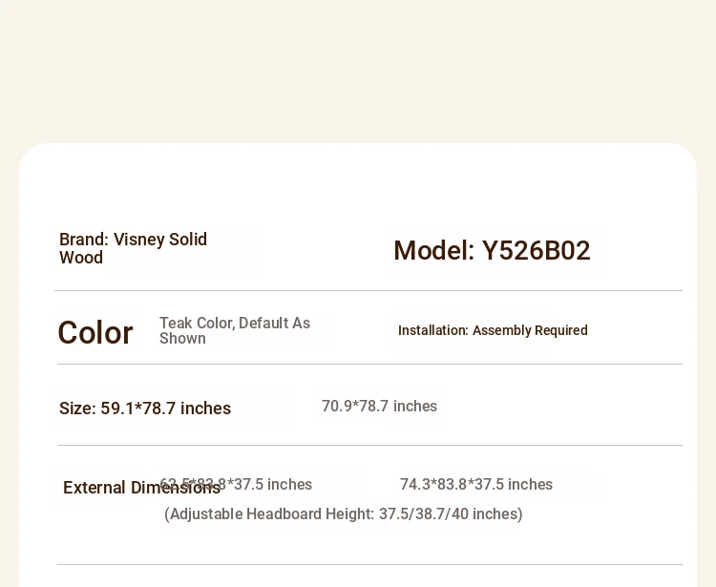Select the Model: Y526B02 heading
The height and width of the screenshot is (587, 716).
tap(492, 251)
